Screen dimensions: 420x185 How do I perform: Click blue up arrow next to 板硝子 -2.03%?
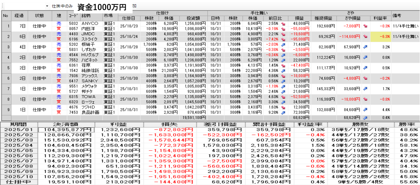[x=283, y=44]
